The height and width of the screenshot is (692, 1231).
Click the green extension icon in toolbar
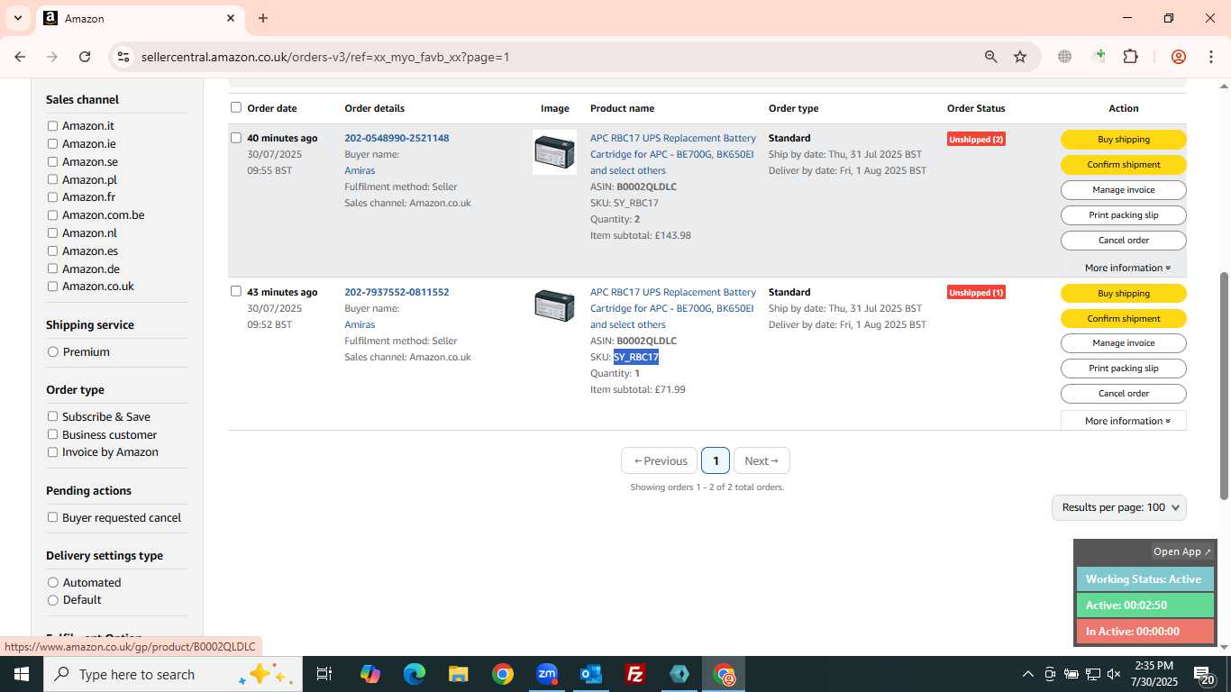[x=1099, y=57]
